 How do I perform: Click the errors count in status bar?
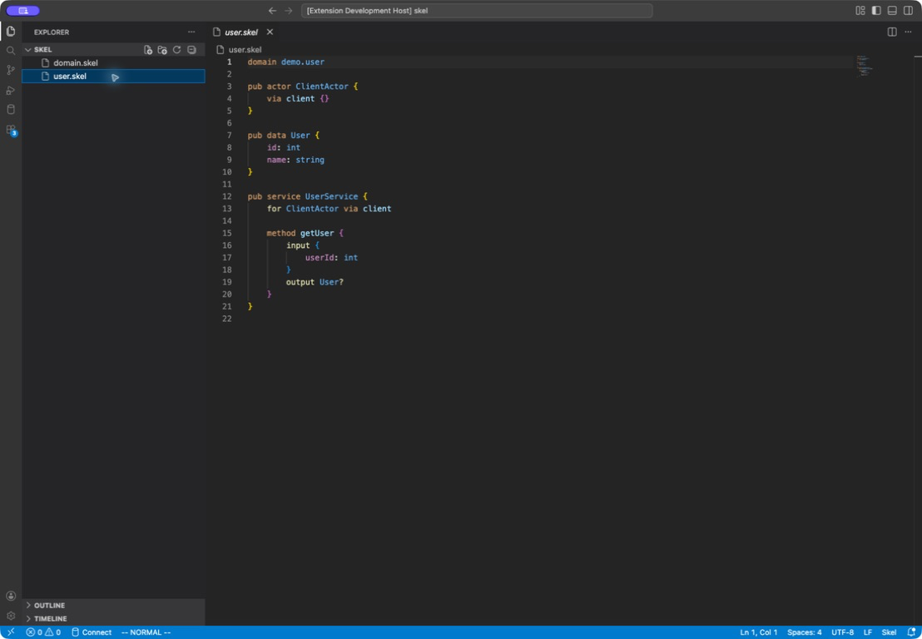pos(34,632)
